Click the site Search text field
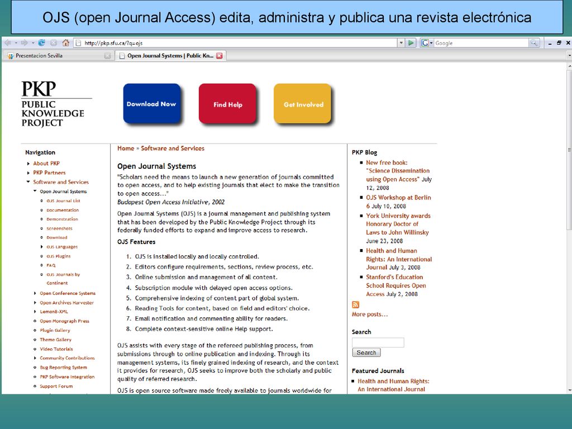The width and height of the screenshot is (572, 429). coord(378,342)
